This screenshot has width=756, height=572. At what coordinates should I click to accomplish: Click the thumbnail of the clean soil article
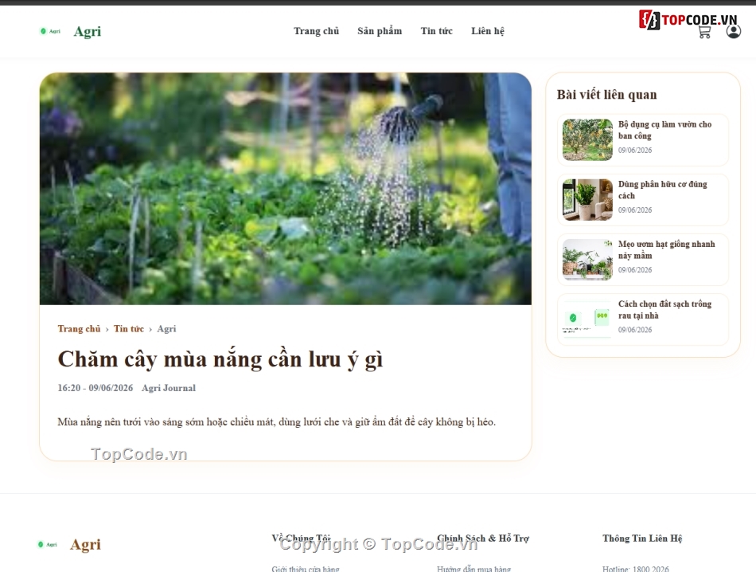[587, 319]
